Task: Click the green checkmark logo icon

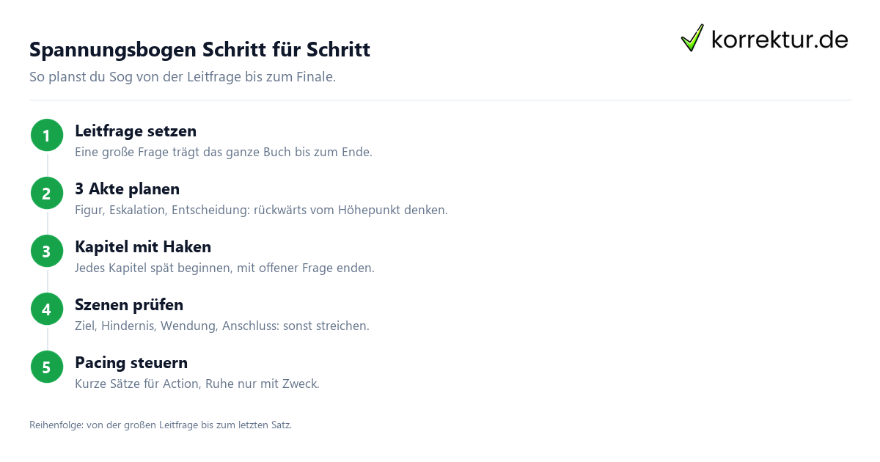Action: click(692, 37)
